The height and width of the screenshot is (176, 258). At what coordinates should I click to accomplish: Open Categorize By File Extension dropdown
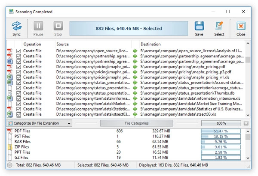[39, 123]
